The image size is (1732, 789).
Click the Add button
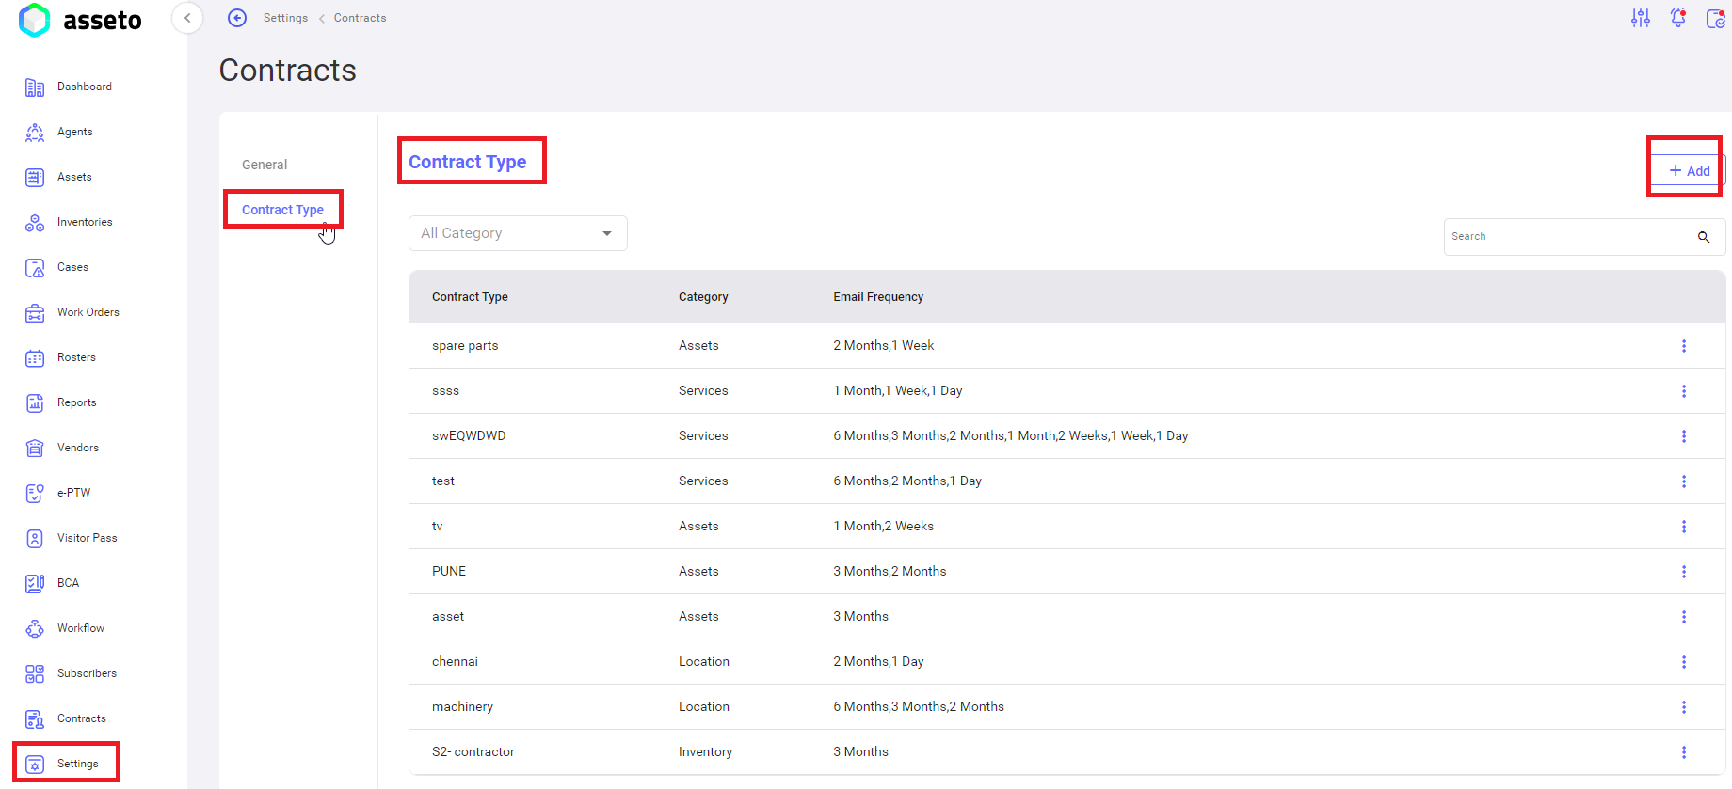1690,171
